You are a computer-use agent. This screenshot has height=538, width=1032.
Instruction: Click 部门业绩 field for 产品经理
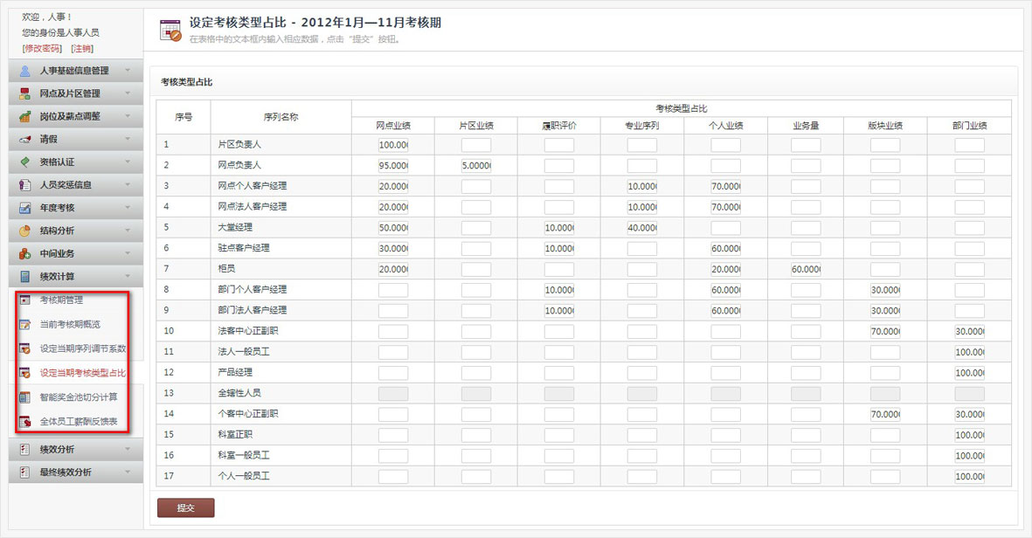point(969,373)
